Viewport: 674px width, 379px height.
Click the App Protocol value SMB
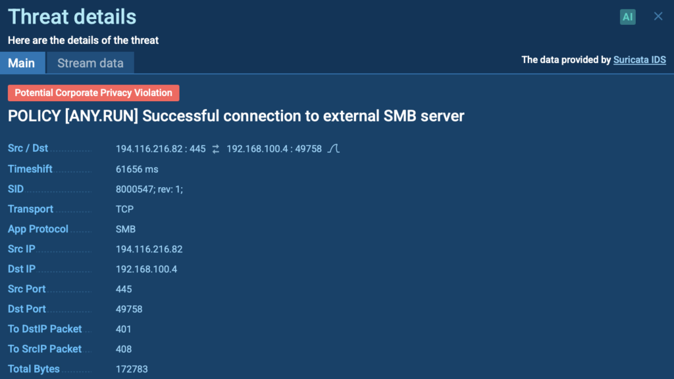point(125,229)
